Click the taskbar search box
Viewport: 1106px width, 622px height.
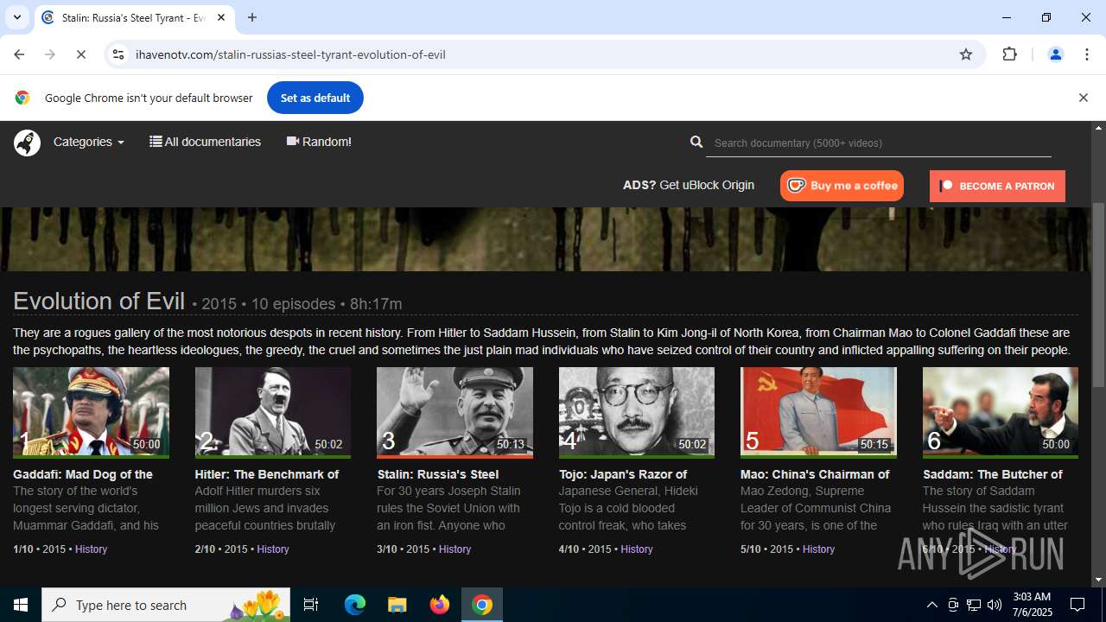[x=166, y=605]
